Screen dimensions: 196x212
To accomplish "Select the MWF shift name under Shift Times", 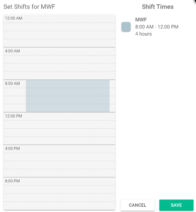I will tap(141, 20).
